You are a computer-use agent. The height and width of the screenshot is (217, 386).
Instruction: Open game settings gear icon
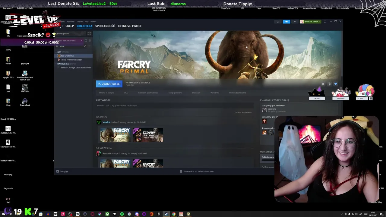pyautogui.click(x=323, y=84)
